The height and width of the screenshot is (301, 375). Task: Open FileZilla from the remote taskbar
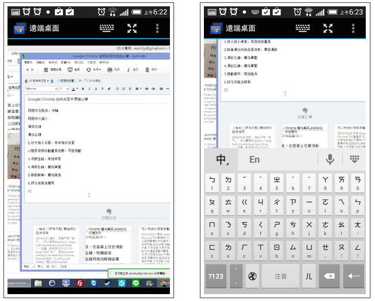pos(80,283)
